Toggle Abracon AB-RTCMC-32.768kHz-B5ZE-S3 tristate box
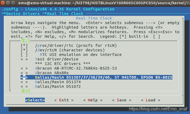The image size is (190, 114). point(24,68)
